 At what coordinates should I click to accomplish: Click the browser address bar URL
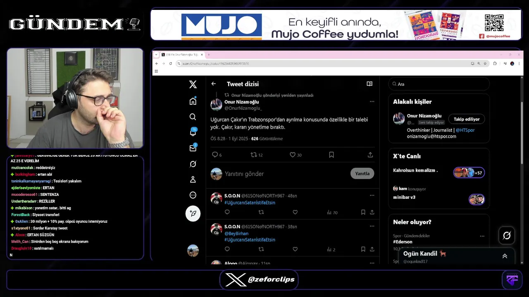click(x=216, y=64)
